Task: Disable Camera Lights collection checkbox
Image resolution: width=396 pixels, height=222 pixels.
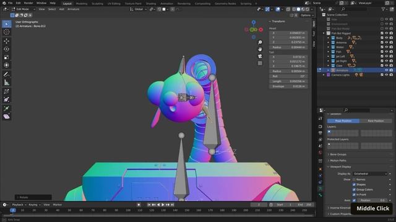Action: (x=382, y=75)
